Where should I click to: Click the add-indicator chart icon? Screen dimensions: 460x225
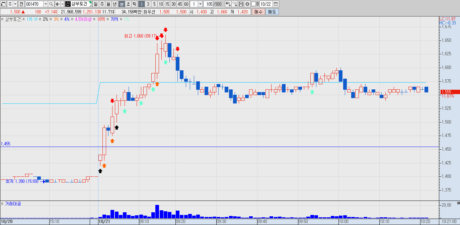(228, 4)
